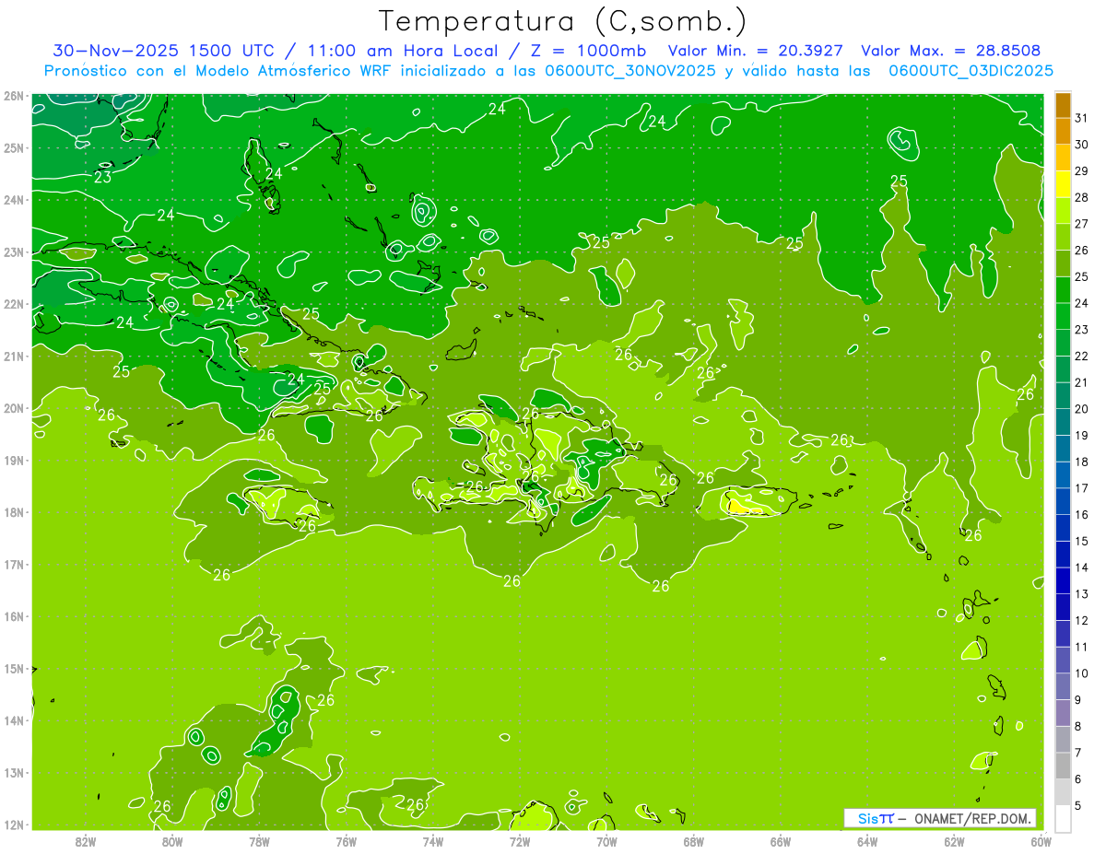Click the teal 19–20 band on the color scale
1106x854 pixels.
tap(1063, 421)
